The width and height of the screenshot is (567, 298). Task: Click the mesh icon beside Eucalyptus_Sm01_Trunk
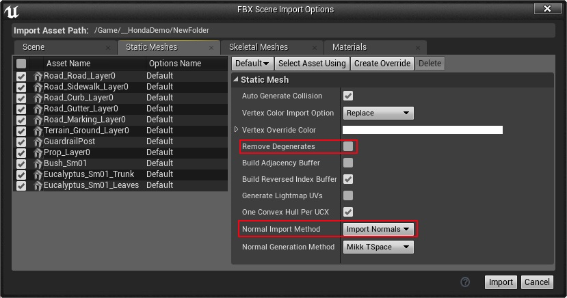click(38, 174)
